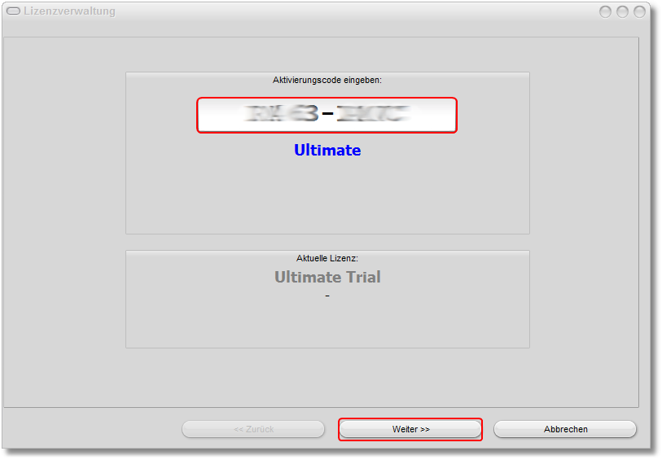Click empty space in the activation code panel
Image resolution: width=662 pixels, height=460 pixels.
click(x=327, y=199)
